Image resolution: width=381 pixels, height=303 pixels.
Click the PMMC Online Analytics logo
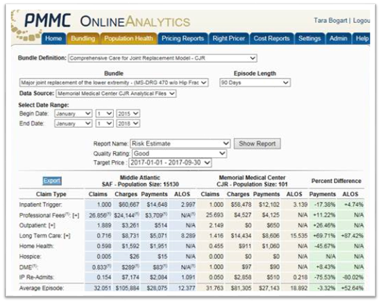click(107, 21)
